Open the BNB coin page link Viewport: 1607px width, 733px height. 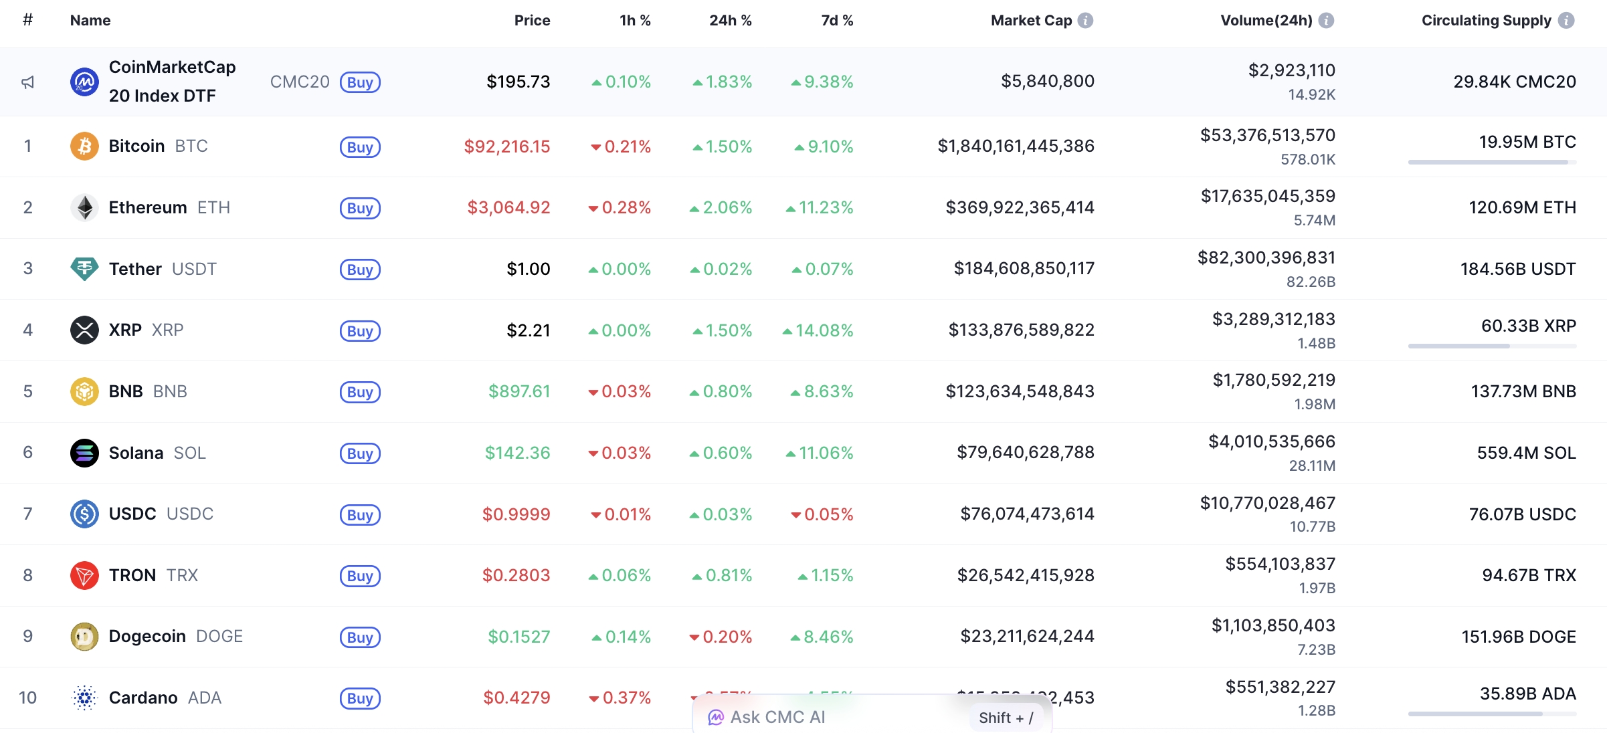pyautogui.click(x=126, y=391)
